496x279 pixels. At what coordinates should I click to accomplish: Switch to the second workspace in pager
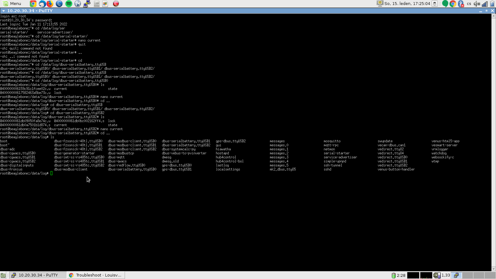(x=467, y=275)
